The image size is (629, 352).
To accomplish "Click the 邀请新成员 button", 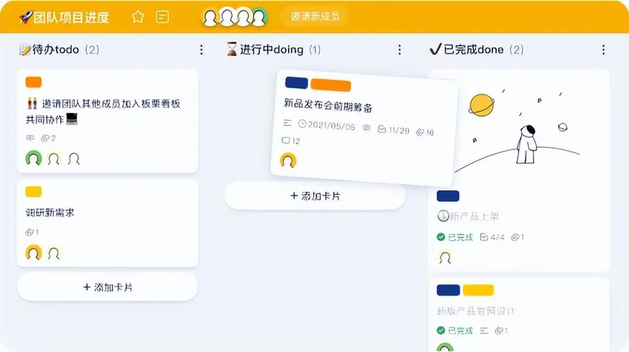I will (315, 17).
